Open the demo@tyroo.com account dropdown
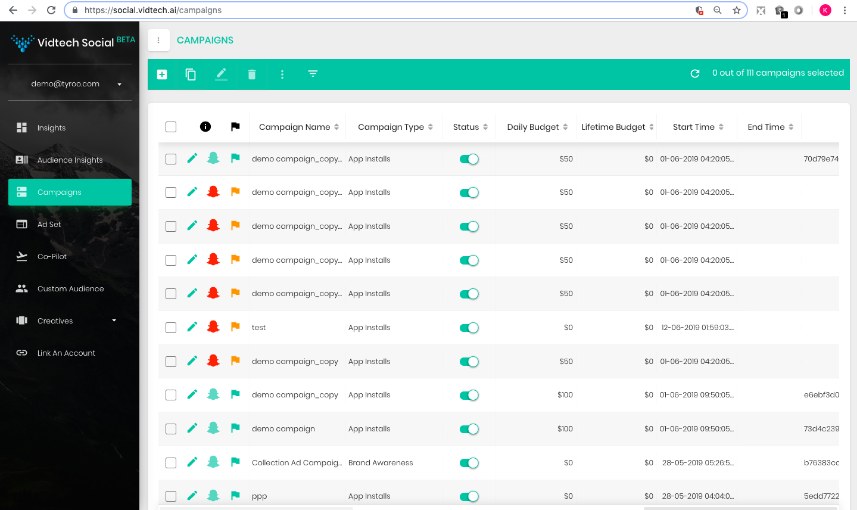The width and height of the screenshot is (857, 510). tap(76, 84)
